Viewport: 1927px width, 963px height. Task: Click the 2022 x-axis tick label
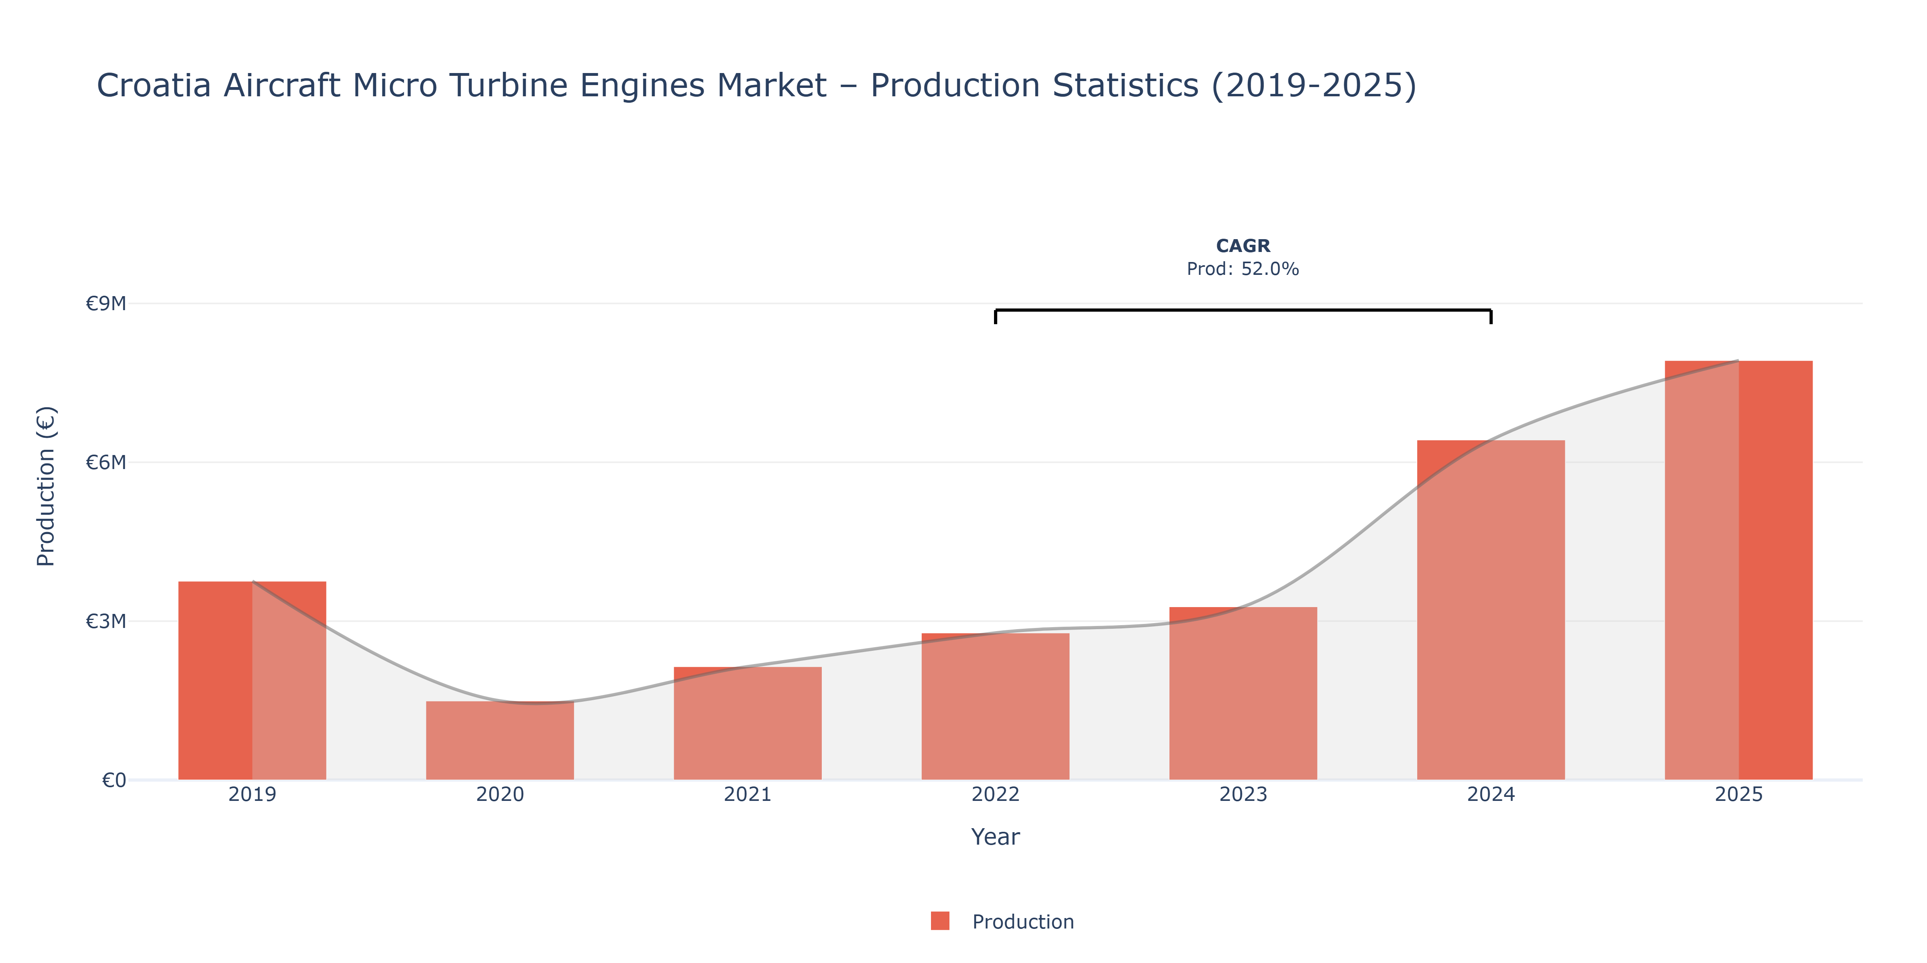(x=995, y=795)
